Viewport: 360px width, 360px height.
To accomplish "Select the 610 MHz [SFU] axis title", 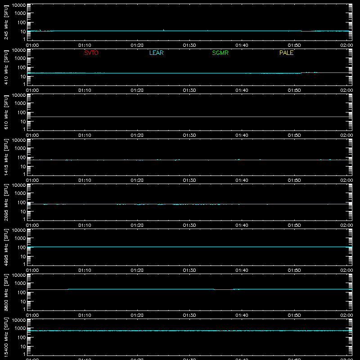I will (x=6, y=112).
